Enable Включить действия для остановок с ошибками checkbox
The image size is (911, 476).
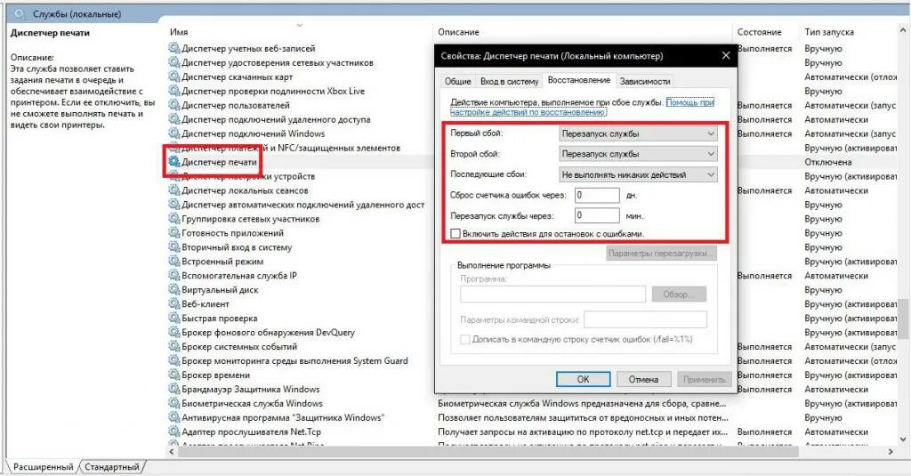tap(455, 234)
